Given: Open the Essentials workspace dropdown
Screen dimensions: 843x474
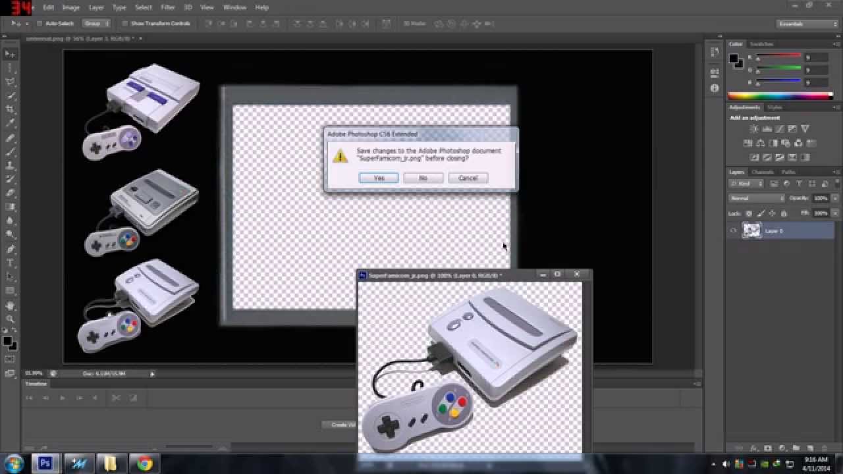Looking at the screenshot, I should (x=806, y=24).
